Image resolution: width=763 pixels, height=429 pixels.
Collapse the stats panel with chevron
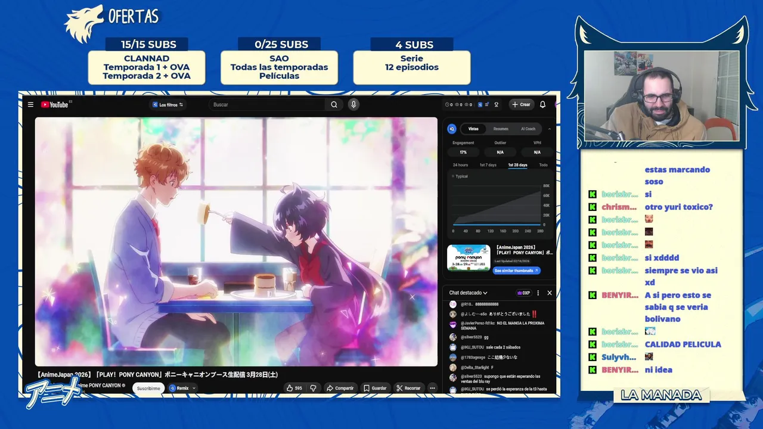coord(550,129)
